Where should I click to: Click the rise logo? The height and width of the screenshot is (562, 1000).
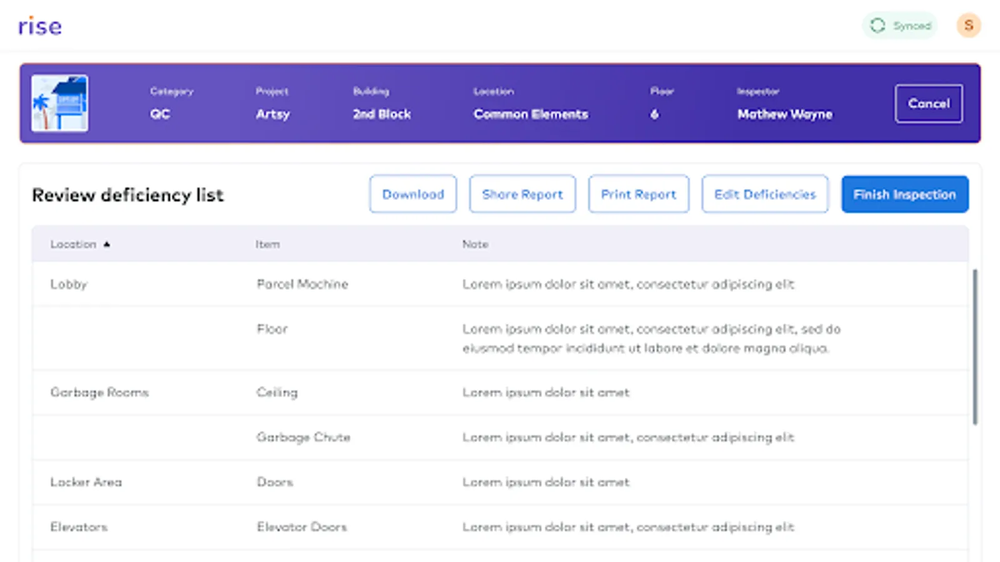[x=40, y=26]
